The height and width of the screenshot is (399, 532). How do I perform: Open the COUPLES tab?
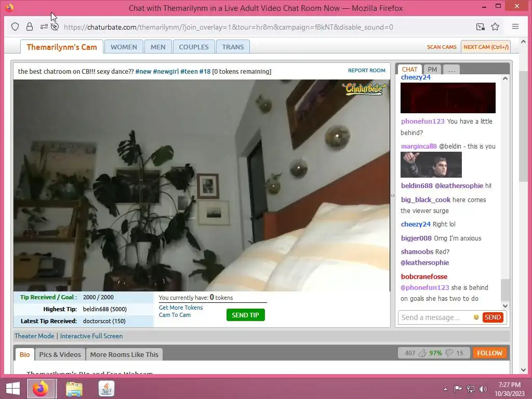pos(194,47)
